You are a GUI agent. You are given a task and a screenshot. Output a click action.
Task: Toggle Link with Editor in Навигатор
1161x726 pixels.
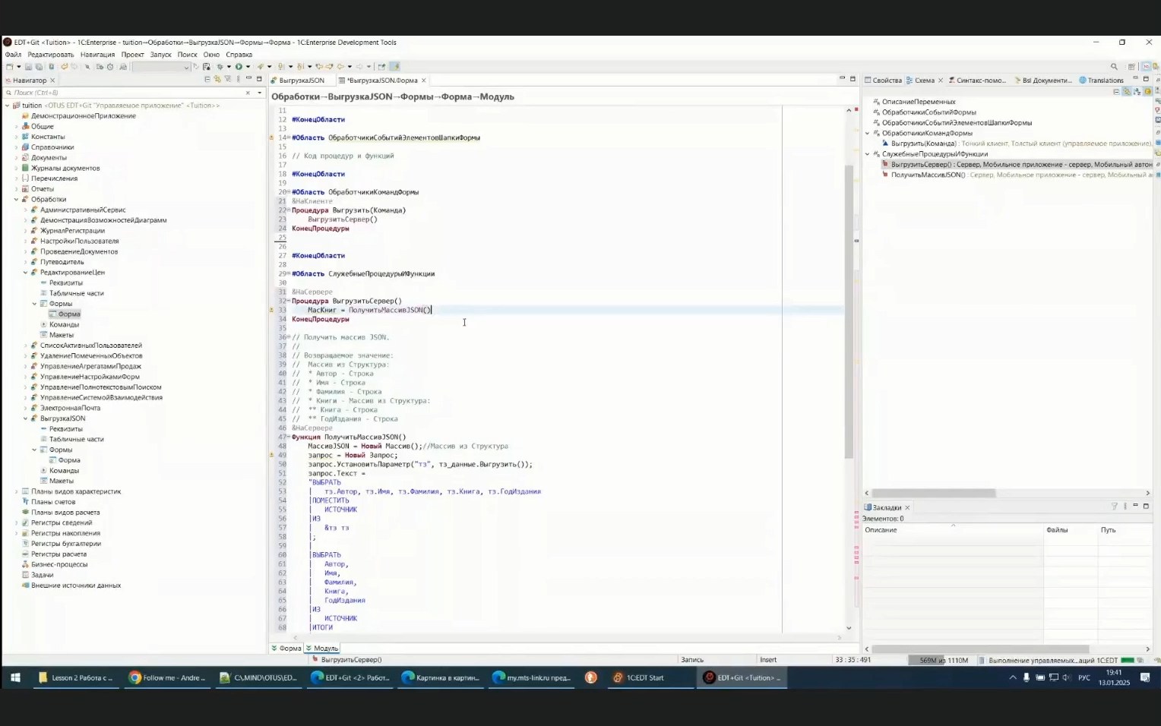click(x=217, y=79)
